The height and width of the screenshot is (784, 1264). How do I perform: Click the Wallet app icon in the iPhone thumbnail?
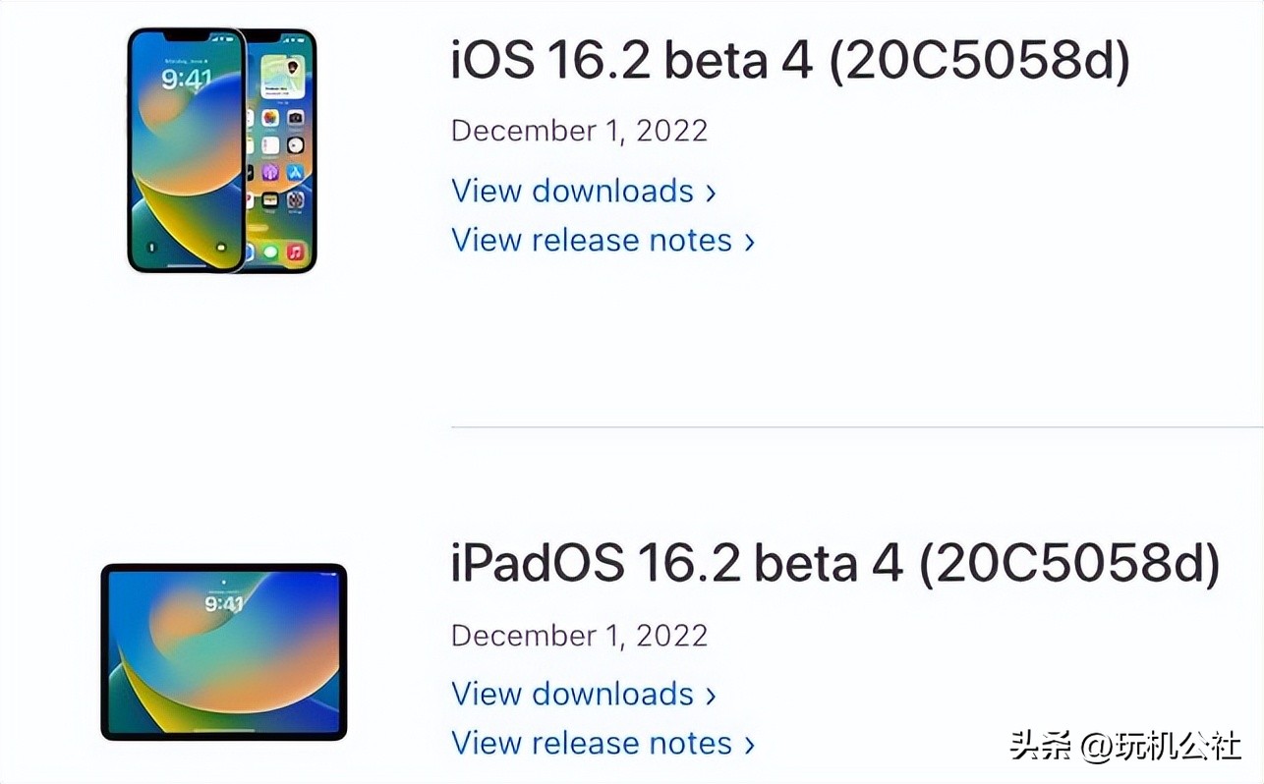click(268, 199)
